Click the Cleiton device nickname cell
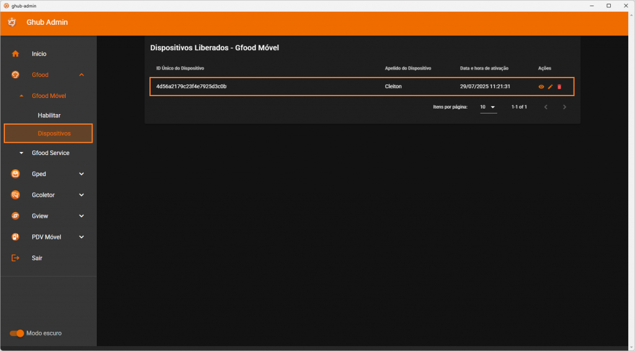This screenshot has width=635, height=351. [393, 87]
